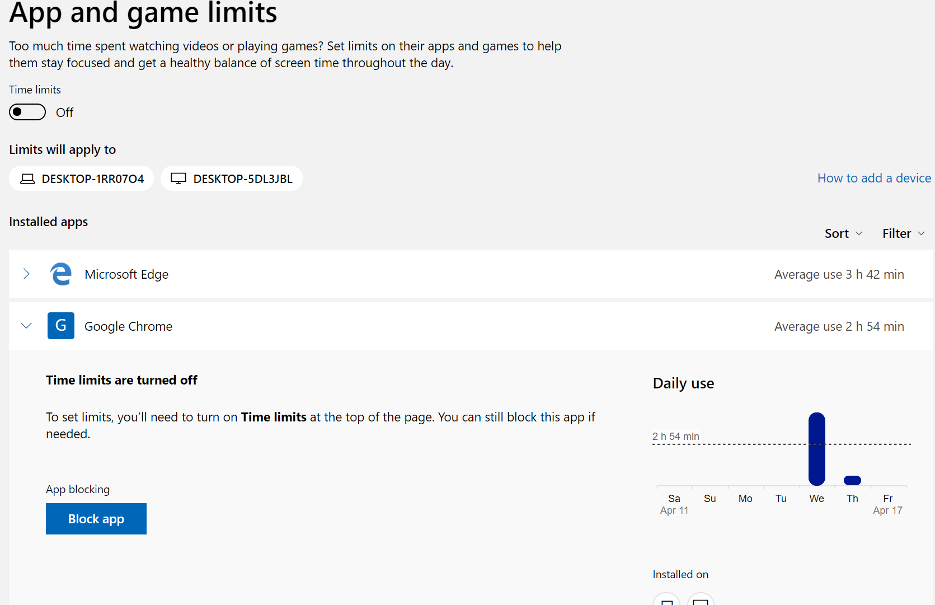Open the Filter dropdown
Viewport: 935px width, 605px height.
903,233
